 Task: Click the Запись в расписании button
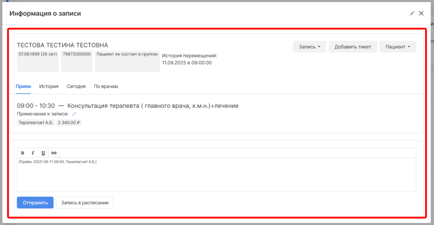85,203
